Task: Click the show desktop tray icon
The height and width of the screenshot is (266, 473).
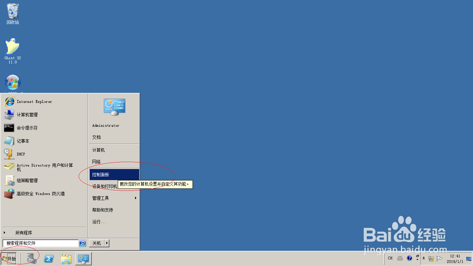Action: coord(469,258)
